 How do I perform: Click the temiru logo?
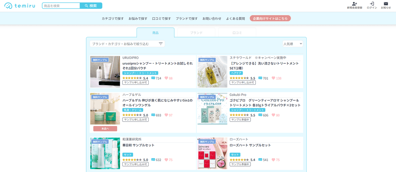[x=20, y=5]
